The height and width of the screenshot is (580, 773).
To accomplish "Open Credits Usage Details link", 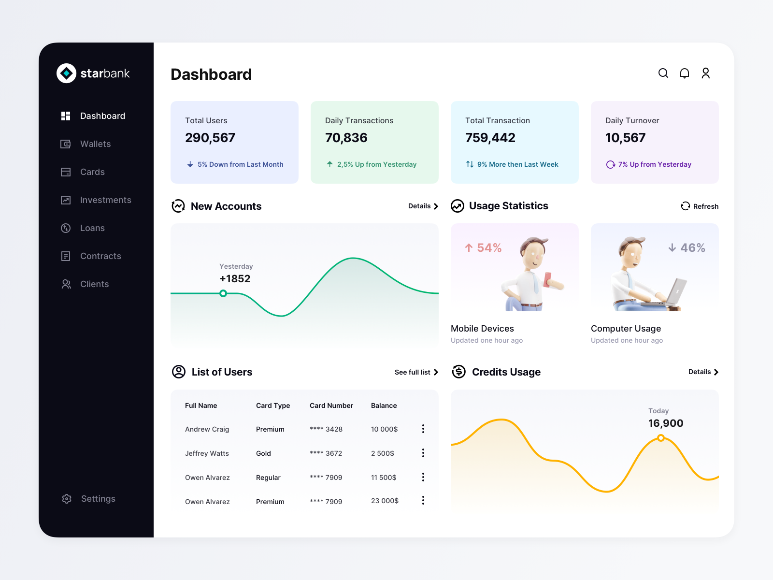I will click(x=703, y=372).
